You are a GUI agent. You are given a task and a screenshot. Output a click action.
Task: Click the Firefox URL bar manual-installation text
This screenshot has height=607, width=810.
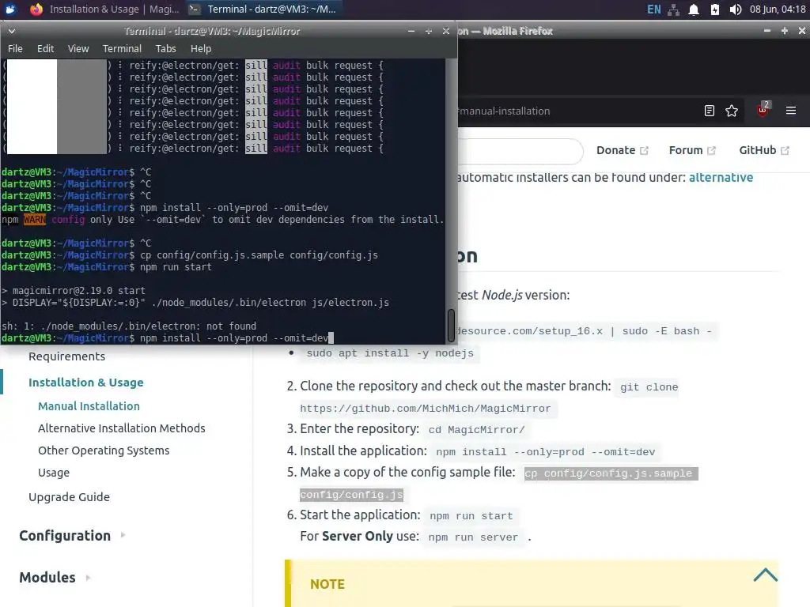pyautogui.click(x=505, y=111)
